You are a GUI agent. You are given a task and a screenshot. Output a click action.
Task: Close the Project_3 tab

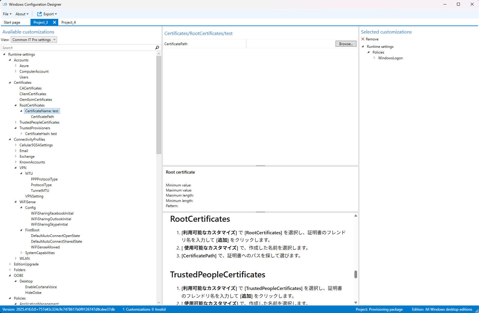(54, 22)
